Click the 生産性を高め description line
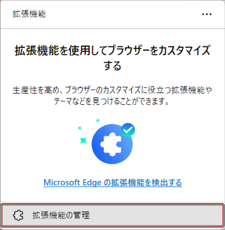This screenshot has width=225, height=230. coord(113,90)
